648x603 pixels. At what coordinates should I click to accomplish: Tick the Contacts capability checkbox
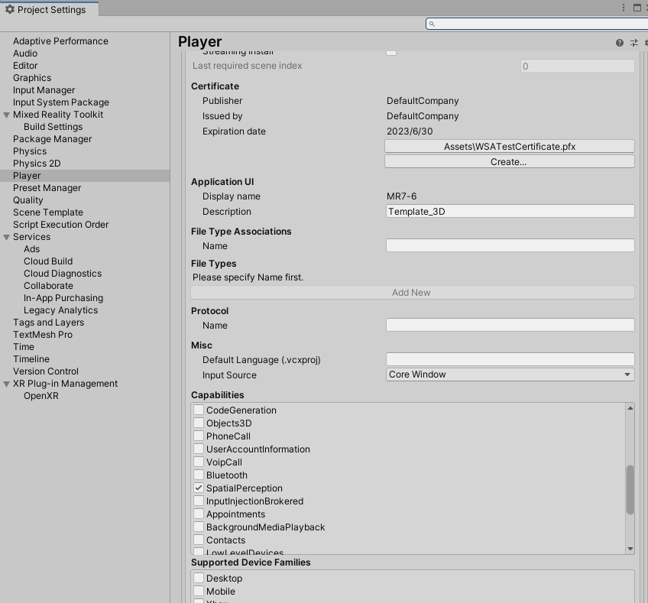(199, 540)
